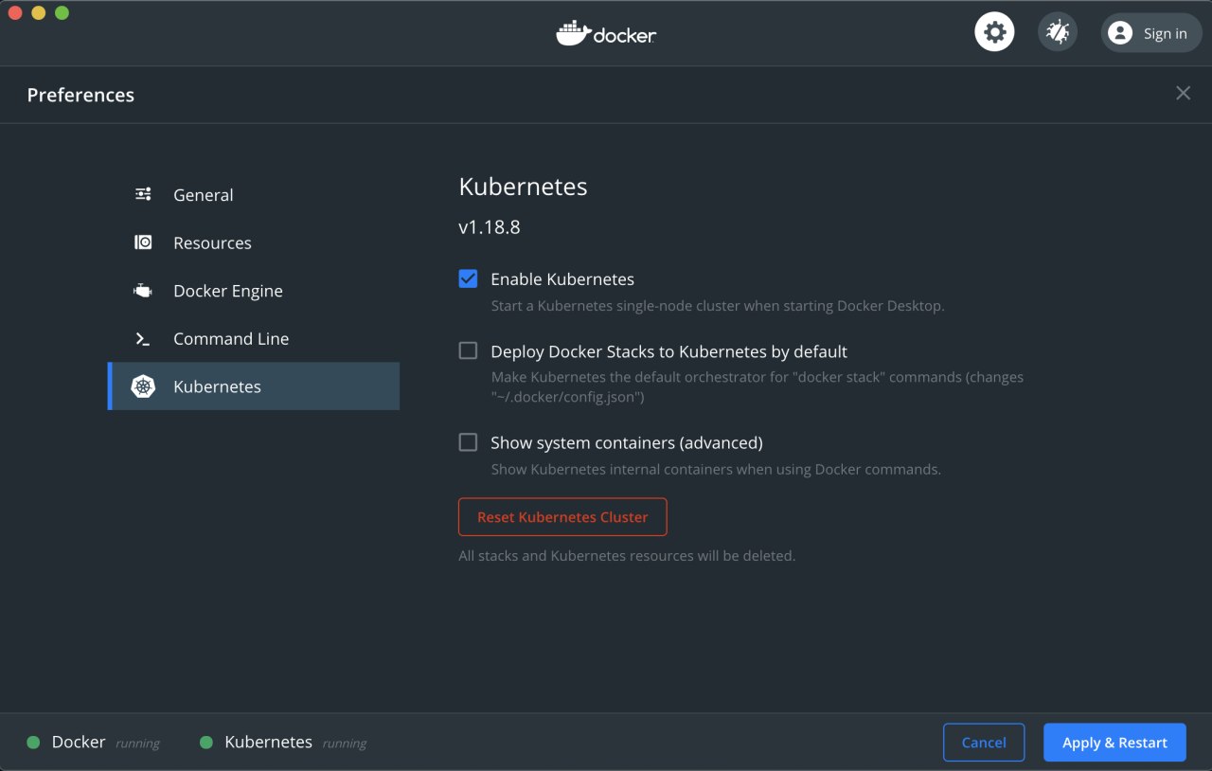Click the 'Make Kubernetes the default orchestrator' description
The height and width of the screenshot is (771, 1212).
coord(757,386)
